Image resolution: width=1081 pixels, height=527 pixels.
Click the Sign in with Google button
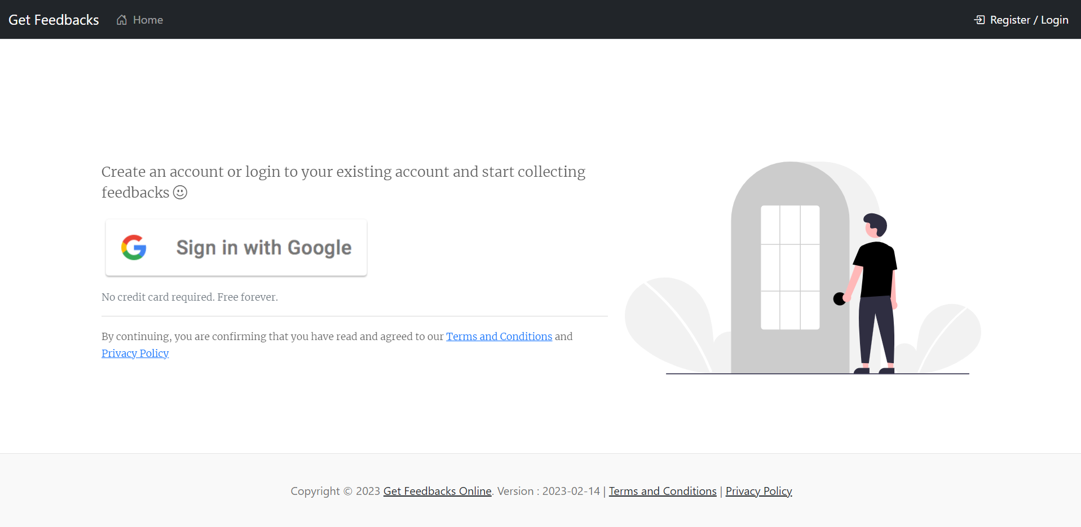pyautogui.click(x=236, y=248)
